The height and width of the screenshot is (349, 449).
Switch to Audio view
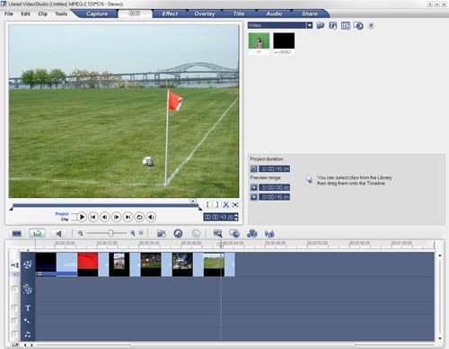point(58,233)
